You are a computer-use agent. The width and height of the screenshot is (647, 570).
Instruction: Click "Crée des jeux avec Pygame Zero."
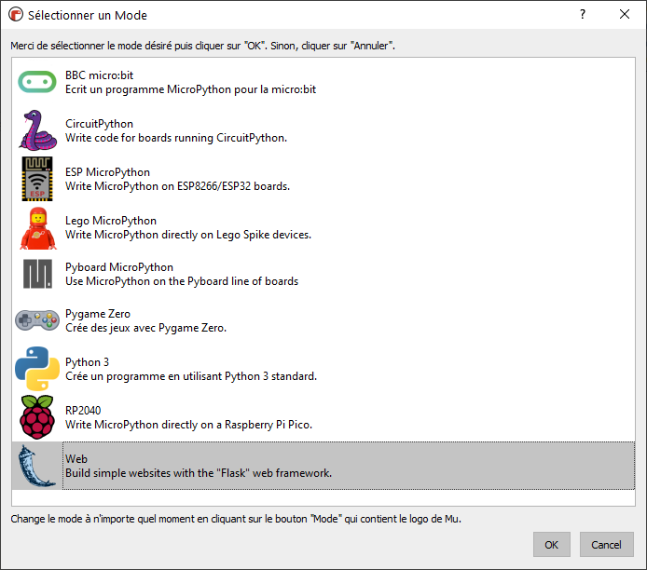coord(145,328)
